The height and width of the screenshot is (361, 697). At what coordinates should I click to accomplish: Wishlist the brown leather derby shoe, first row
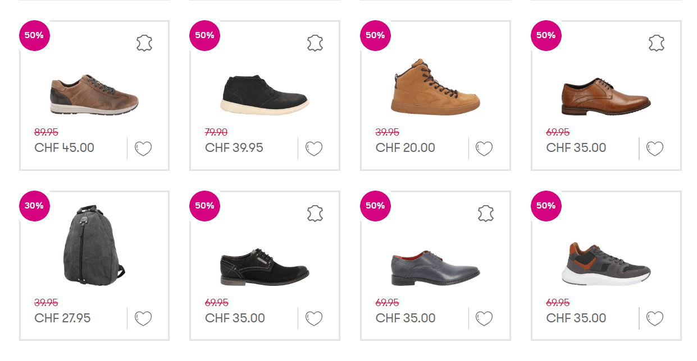pos(655,149)
